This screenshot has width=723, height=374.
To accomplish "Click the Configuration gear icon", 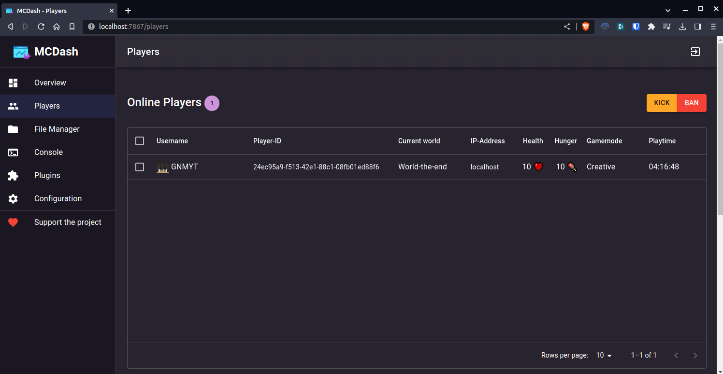I will tap(13, 199).
